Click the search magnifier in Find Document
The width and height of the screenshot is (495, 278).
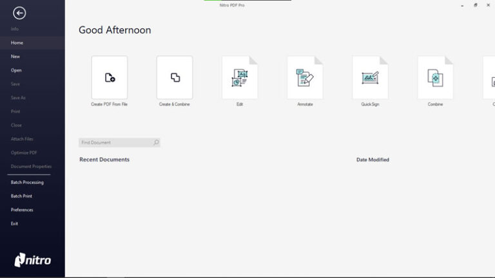click(156, 143)
